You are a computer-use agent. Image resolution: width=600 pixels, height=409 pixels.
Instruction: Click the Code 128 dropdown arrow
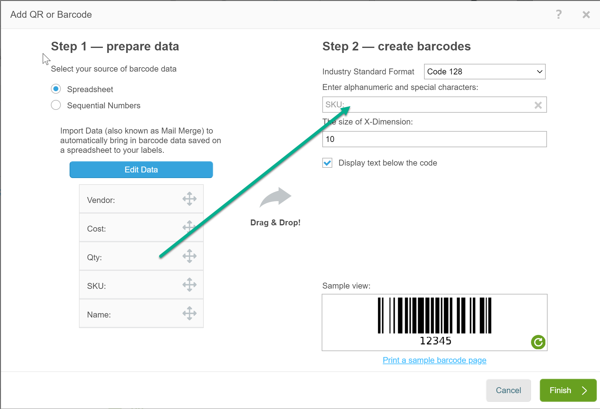click(539, 72)
